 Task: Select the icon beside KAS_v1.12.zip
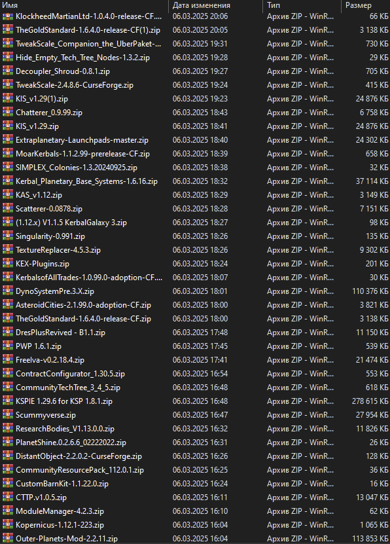8,195
